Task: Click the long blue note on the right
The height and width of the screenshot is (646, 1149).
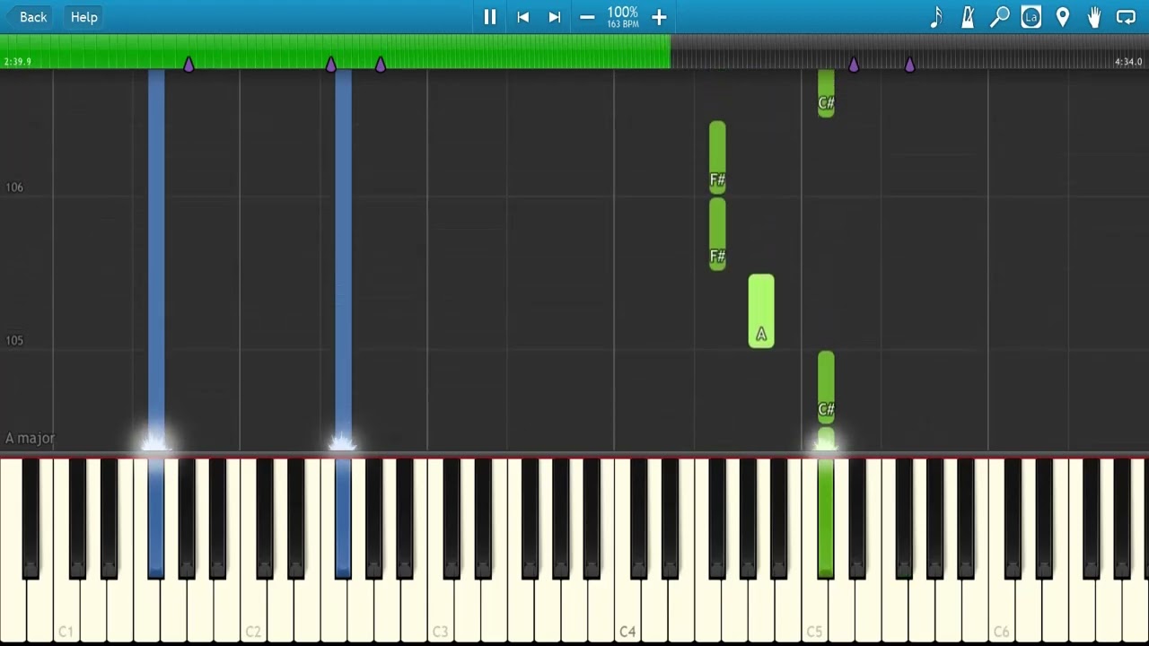Action: tap(343, 260)
